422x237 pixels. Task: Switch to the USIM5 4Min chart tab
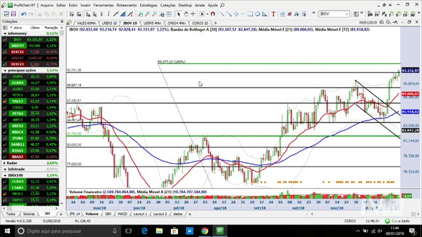pyautogui.click(x=152, y=23)
